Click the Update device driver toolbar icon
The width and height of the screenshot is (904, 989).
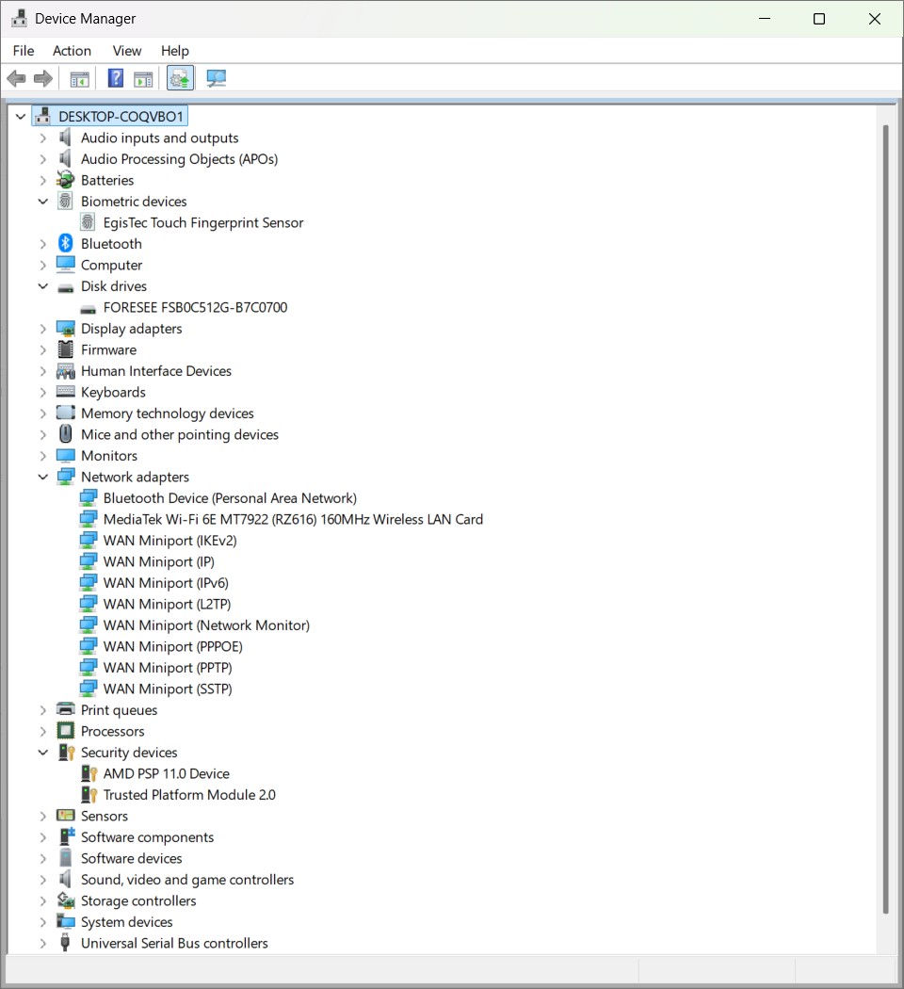coord(181,78)
